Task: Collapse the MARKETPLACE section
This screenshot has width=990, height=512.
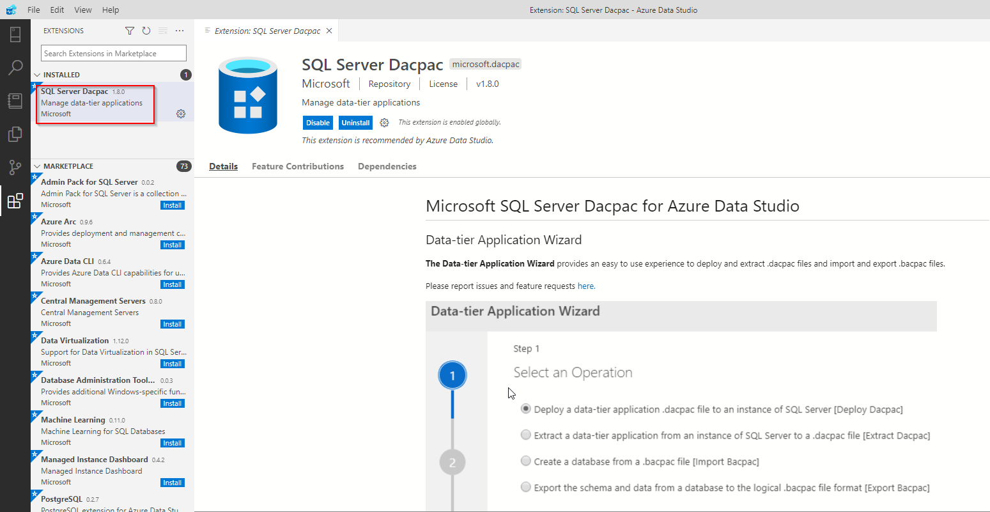Action: (37, 166)
